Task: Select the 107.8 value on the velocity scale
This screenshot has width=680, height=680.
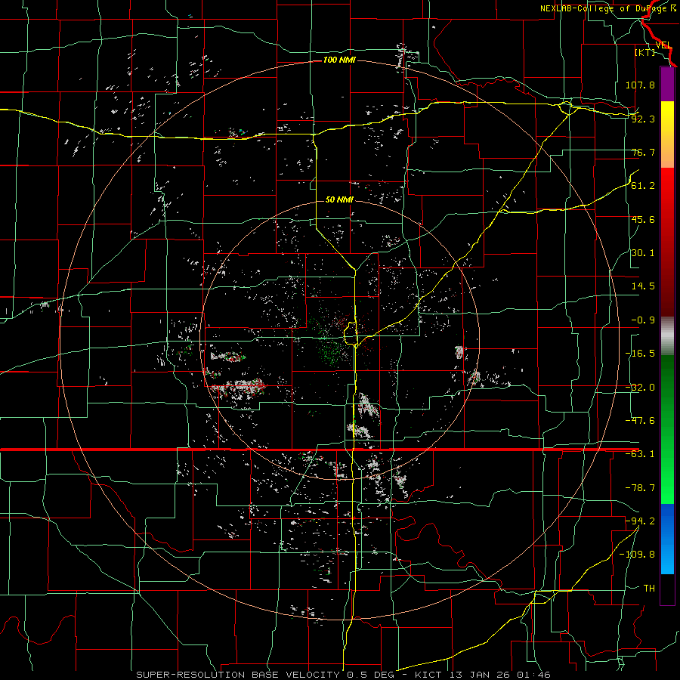Action: [640, 85]
